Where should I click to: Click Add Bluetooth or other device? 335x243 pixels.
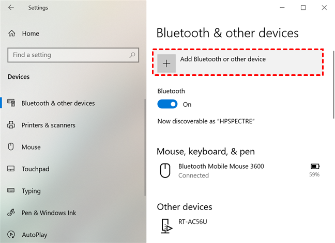[223, 59]
